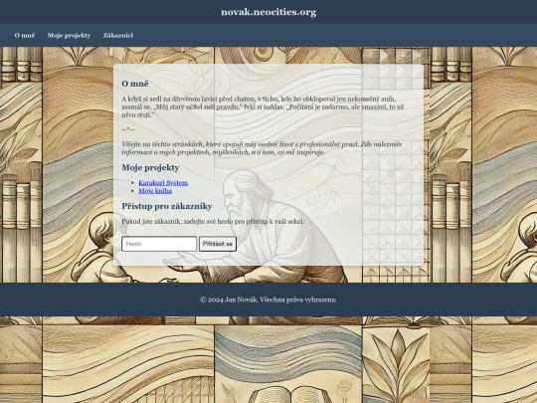
Task: Focus the Heslo password field
Action: [x=159, y=244]
